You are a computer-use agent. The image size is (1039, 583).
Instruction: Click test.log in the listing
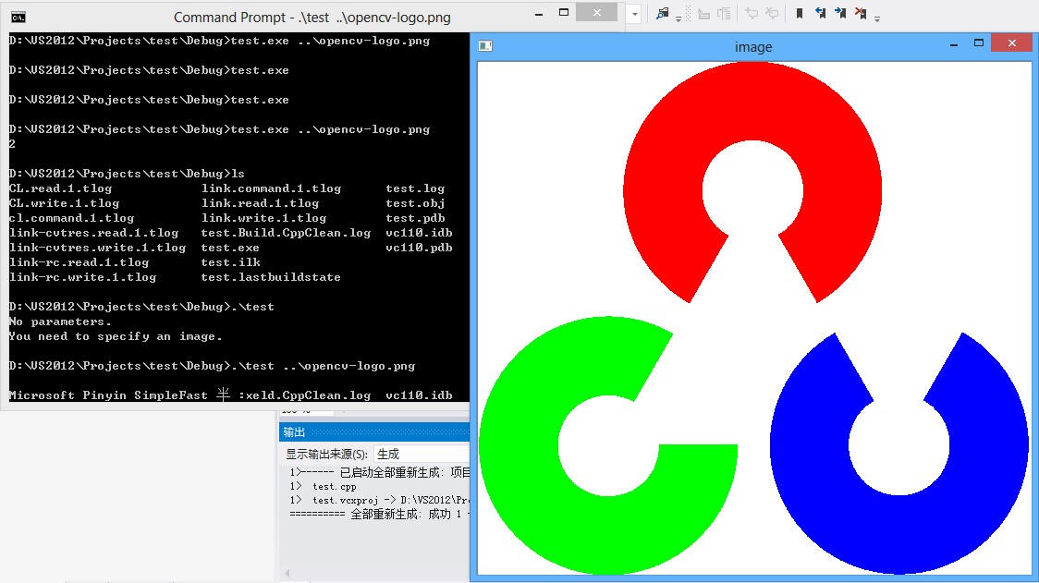tap(415, 188)
